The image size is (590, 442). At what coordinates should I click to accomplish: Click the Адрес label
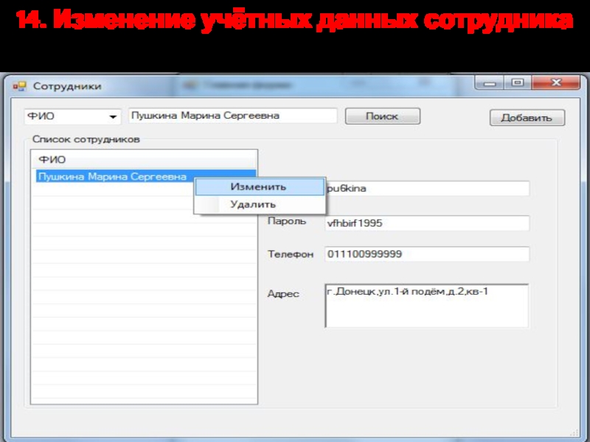pos(283,294)
